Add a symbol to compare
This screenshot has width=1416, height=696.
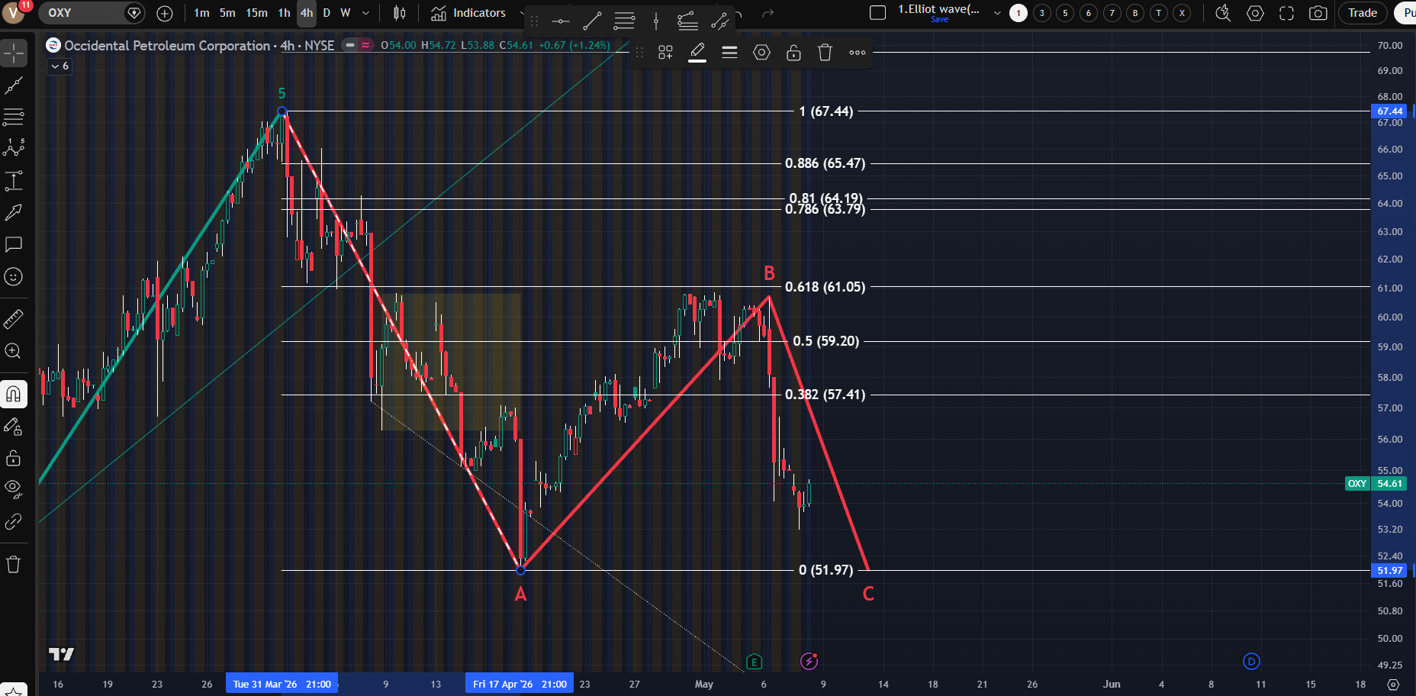165,13
